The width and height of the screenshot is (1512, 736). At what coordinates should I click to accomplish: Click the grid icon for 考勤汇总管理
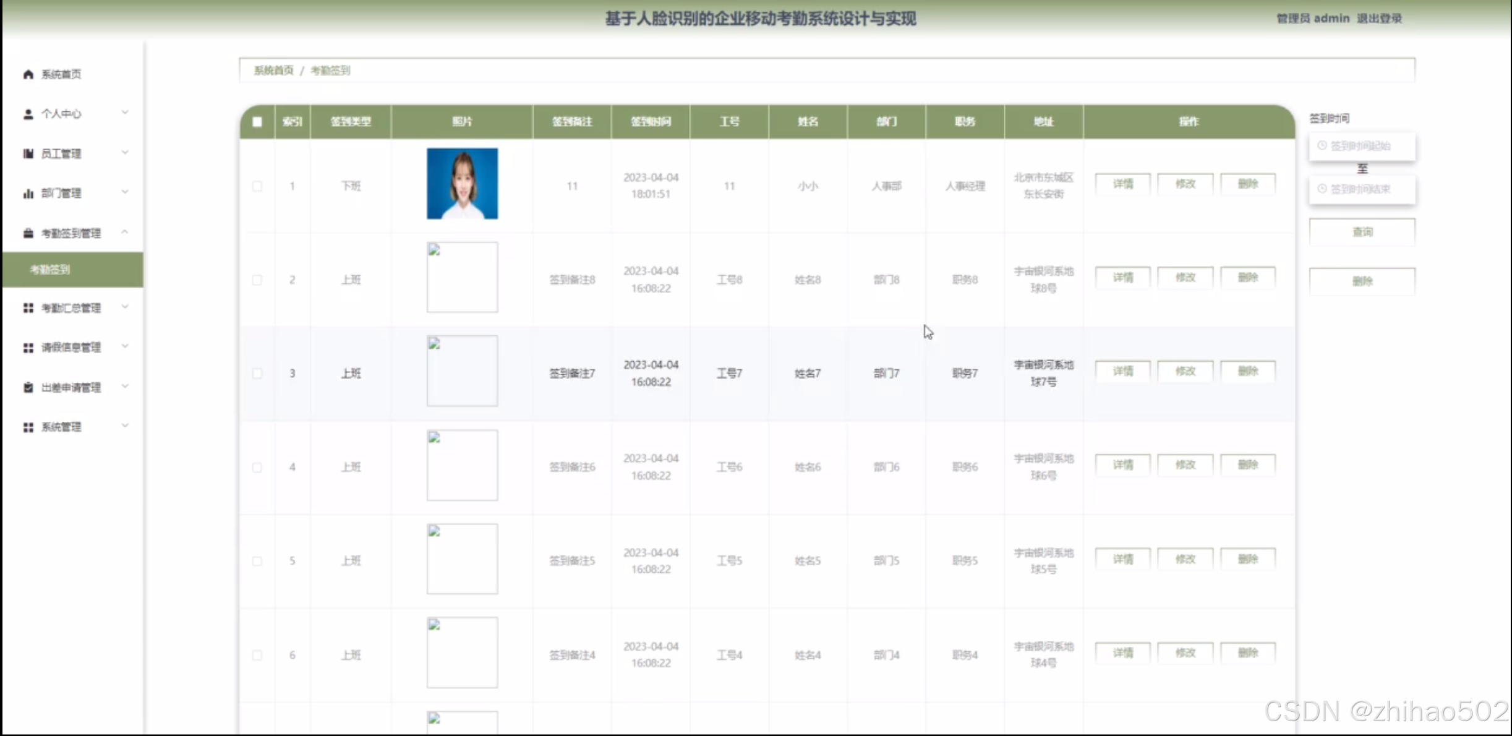click(28, 308)
